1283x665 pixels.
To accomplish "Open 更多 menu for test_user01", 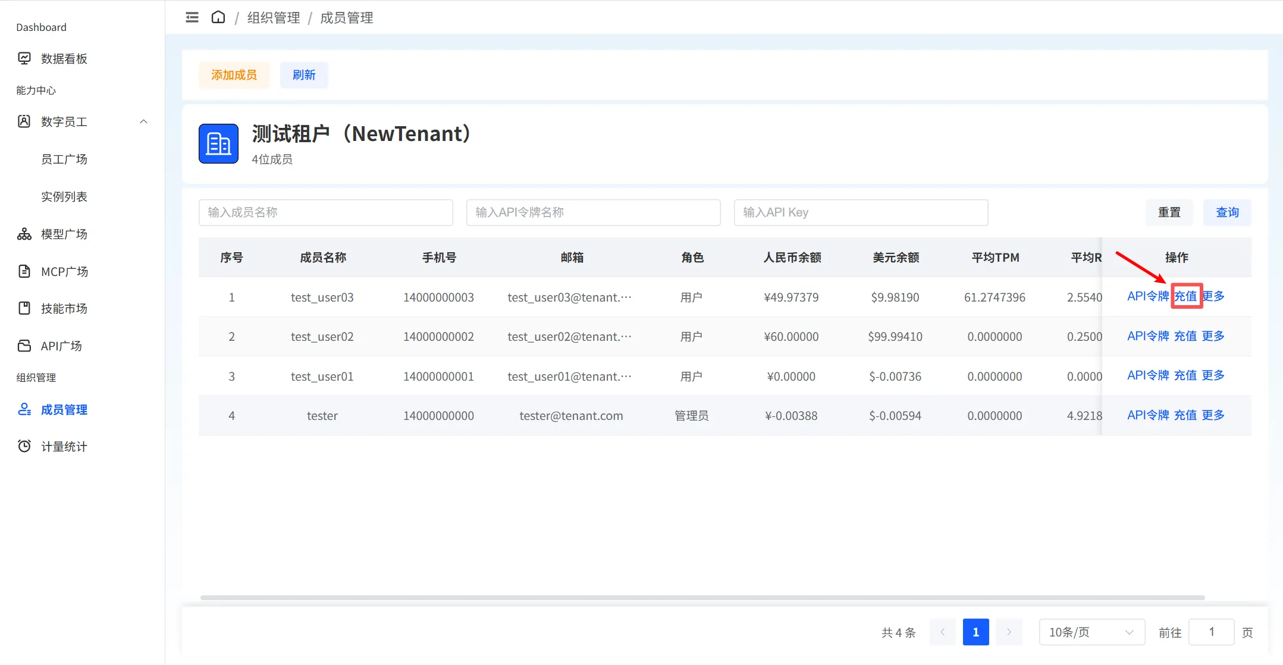I will click(1213, 375).
